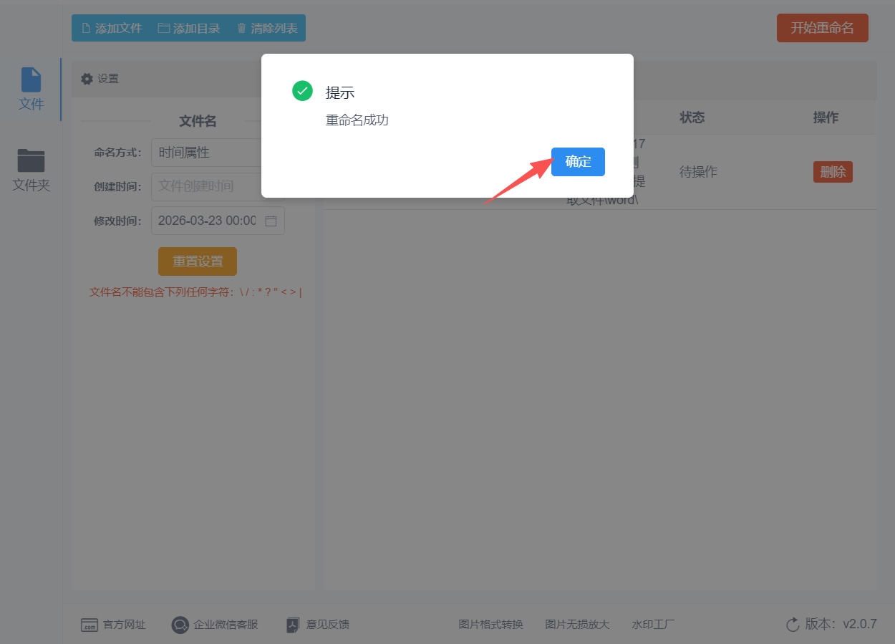Click the 意见反馈 feedback icon
895x644 pixels.
[293, 625]
